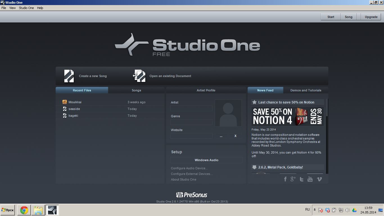Click the Save 50% on Notion 4 banner
Screen dimensions: 384x216
pyautogui.click(x=288, y=116)
